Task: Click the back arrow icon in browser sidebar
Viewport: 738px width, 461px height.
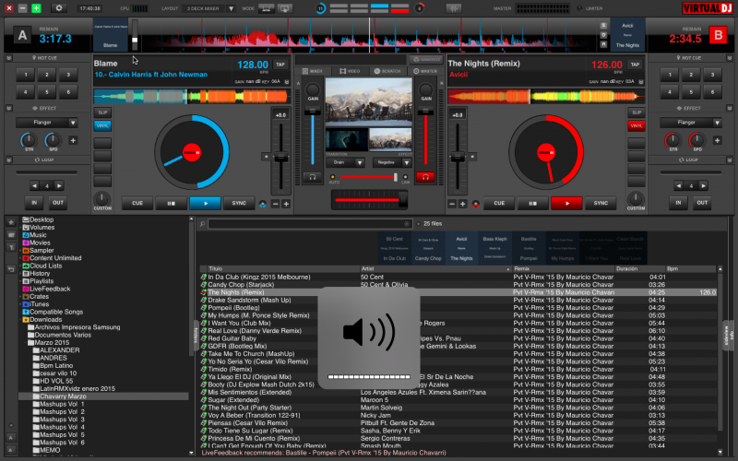Action: point(11,269)
